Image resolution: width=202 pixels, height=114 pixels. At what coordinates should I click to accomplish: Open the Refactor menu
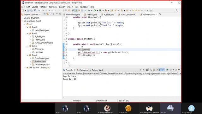point(44,7)
